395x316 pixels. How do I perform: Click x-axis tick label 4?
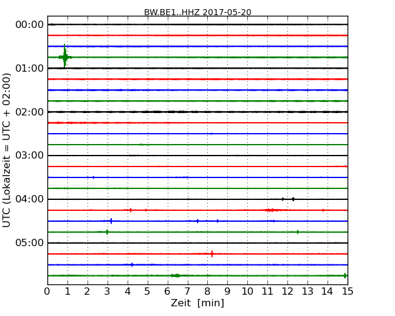128,292
